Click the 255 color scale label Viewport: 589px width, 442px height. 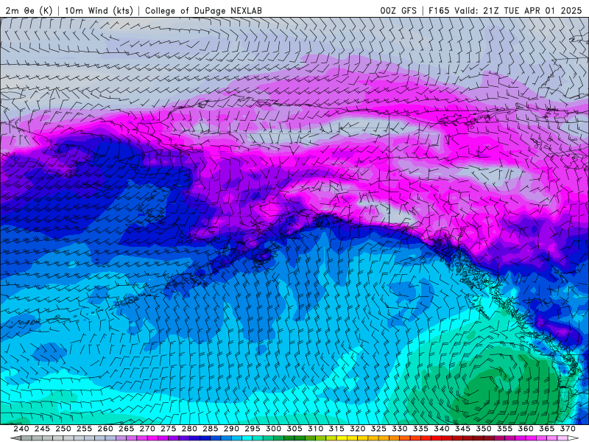coord(84,429)
